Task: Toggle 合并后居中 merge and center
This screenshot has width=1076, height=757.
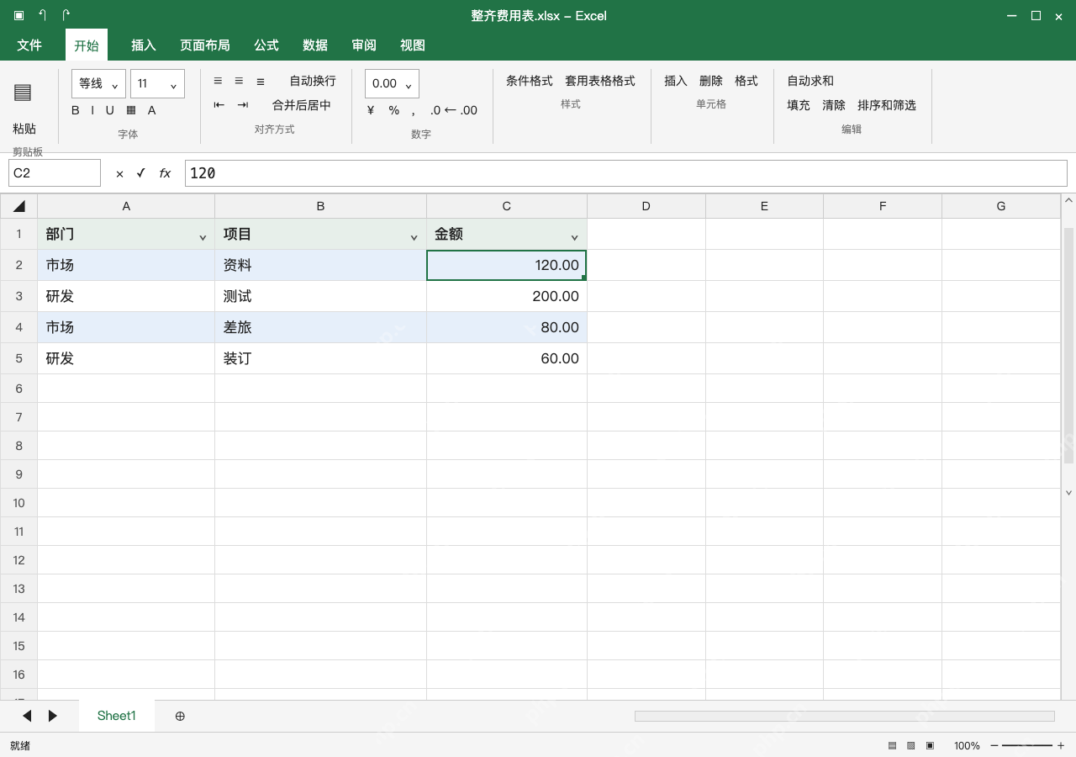Action: pyautogui.click(x=302, y=105)
